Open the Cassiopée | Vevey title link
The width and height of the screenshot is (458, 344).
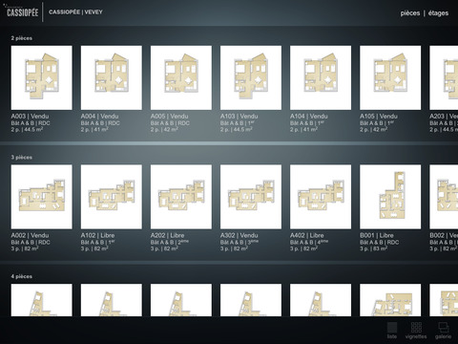(75, 12)
